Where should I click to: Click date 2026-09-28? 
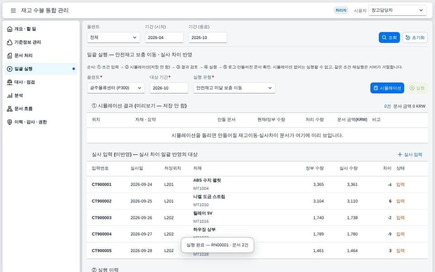click(141, 251)
